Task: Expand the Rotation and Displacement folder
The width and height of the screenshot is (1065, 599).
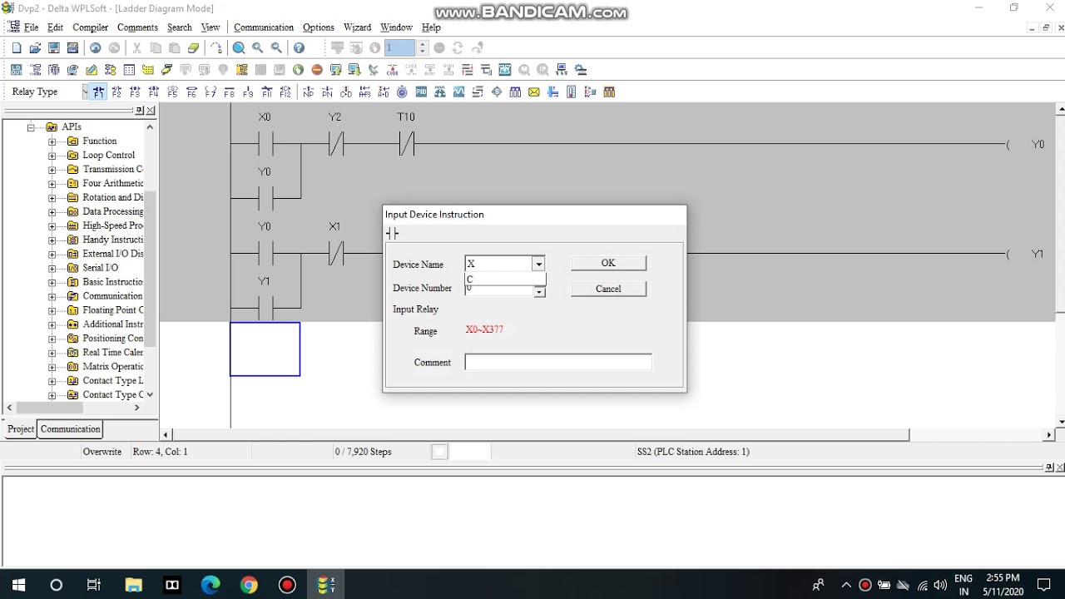Action: 52,198
